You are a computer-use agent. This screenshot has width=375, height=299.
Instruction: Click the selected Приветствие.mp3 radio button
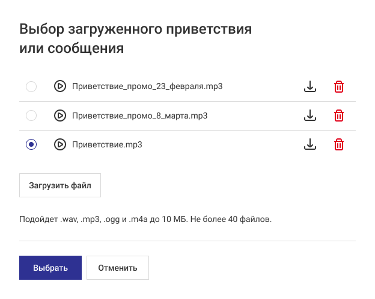pos(31,144)
